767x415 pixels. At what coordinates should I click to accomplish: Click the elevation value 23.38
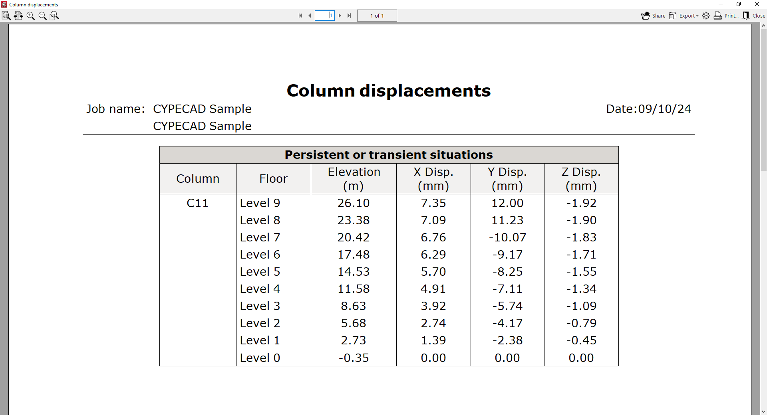point(354,220)
